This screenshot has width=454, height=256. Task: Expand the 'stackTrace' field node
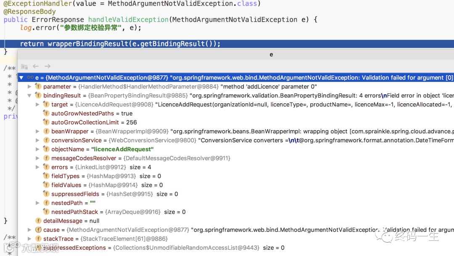coord(29,239)
